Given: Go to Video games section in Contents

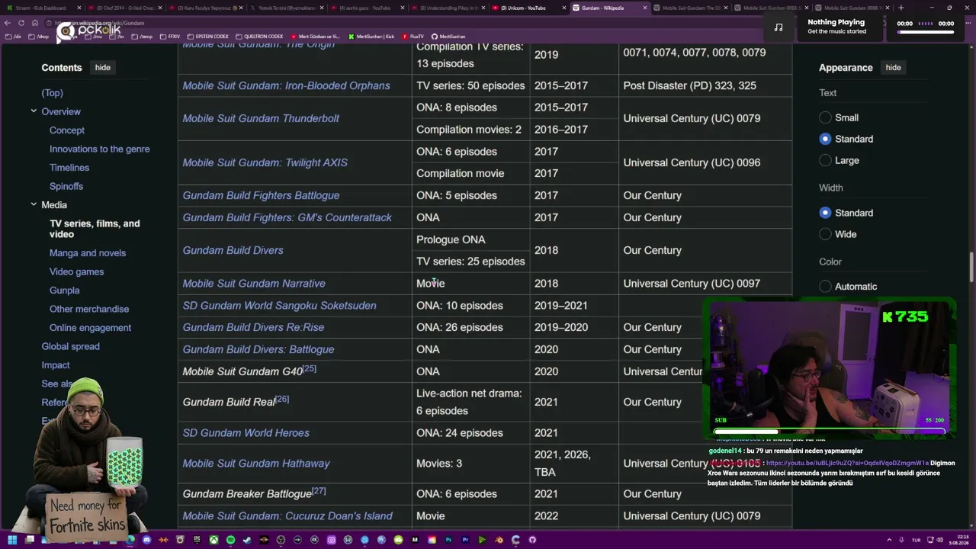Looking at the screenshot, I should pyautogui.click(x=76, y=271).
